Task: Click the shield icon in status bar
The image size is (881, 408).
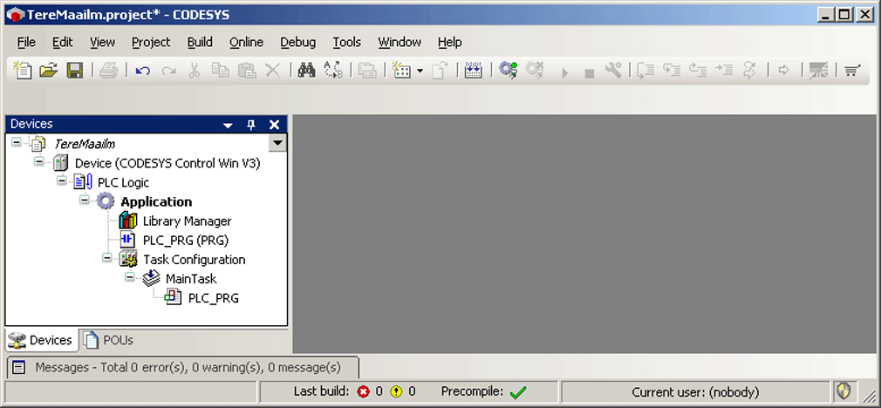Action: [843, 391]
